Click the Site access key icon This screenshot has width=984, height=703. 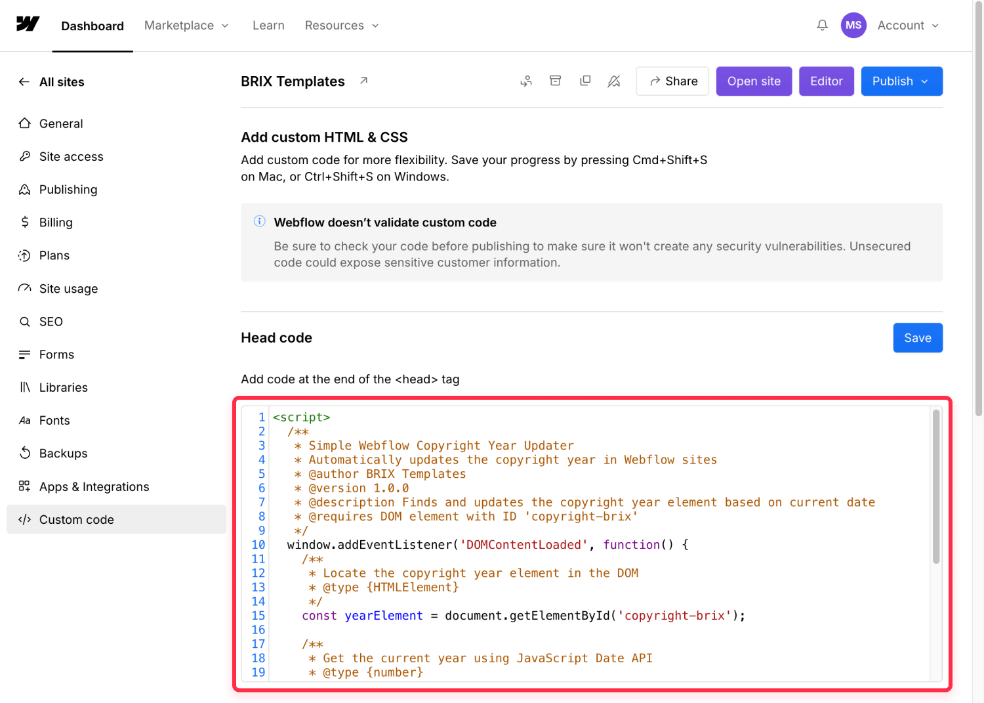25,156
